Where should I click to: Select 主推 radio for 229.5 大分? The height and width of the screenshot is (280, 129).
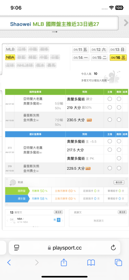coord(110,168)
